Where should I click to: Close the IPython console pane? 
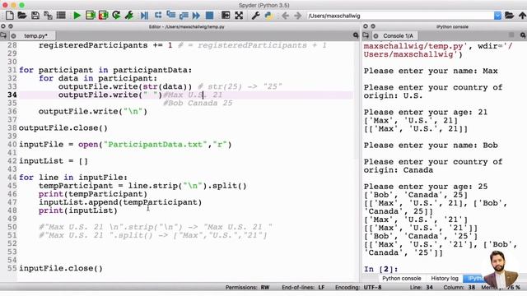click(366, 26)
